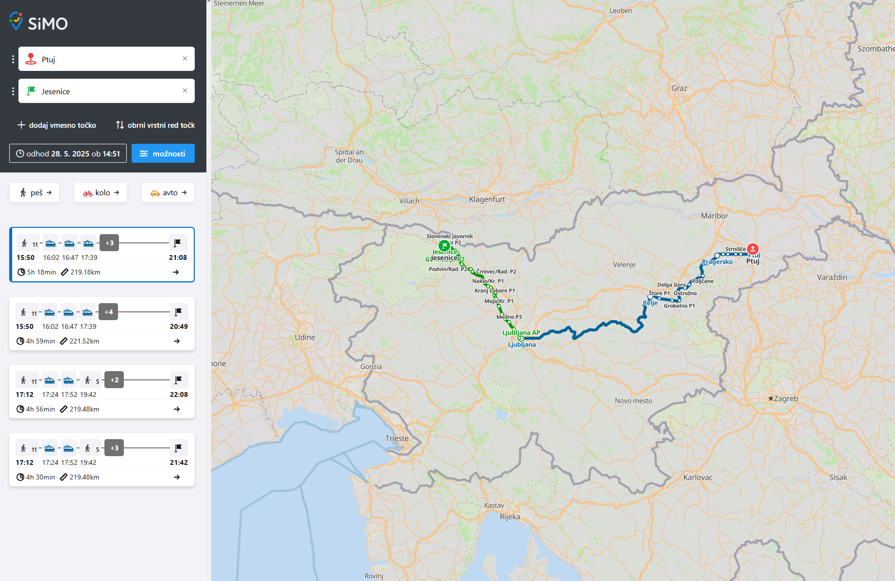
Task: Expand the +2 extra legs in the third route
Action: pyautogui.click(x=114, y=380)
